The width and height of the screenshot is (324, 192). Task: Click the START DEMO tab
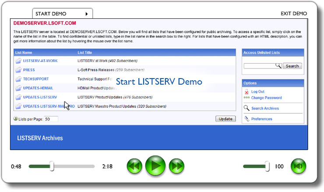coord(63,14)
